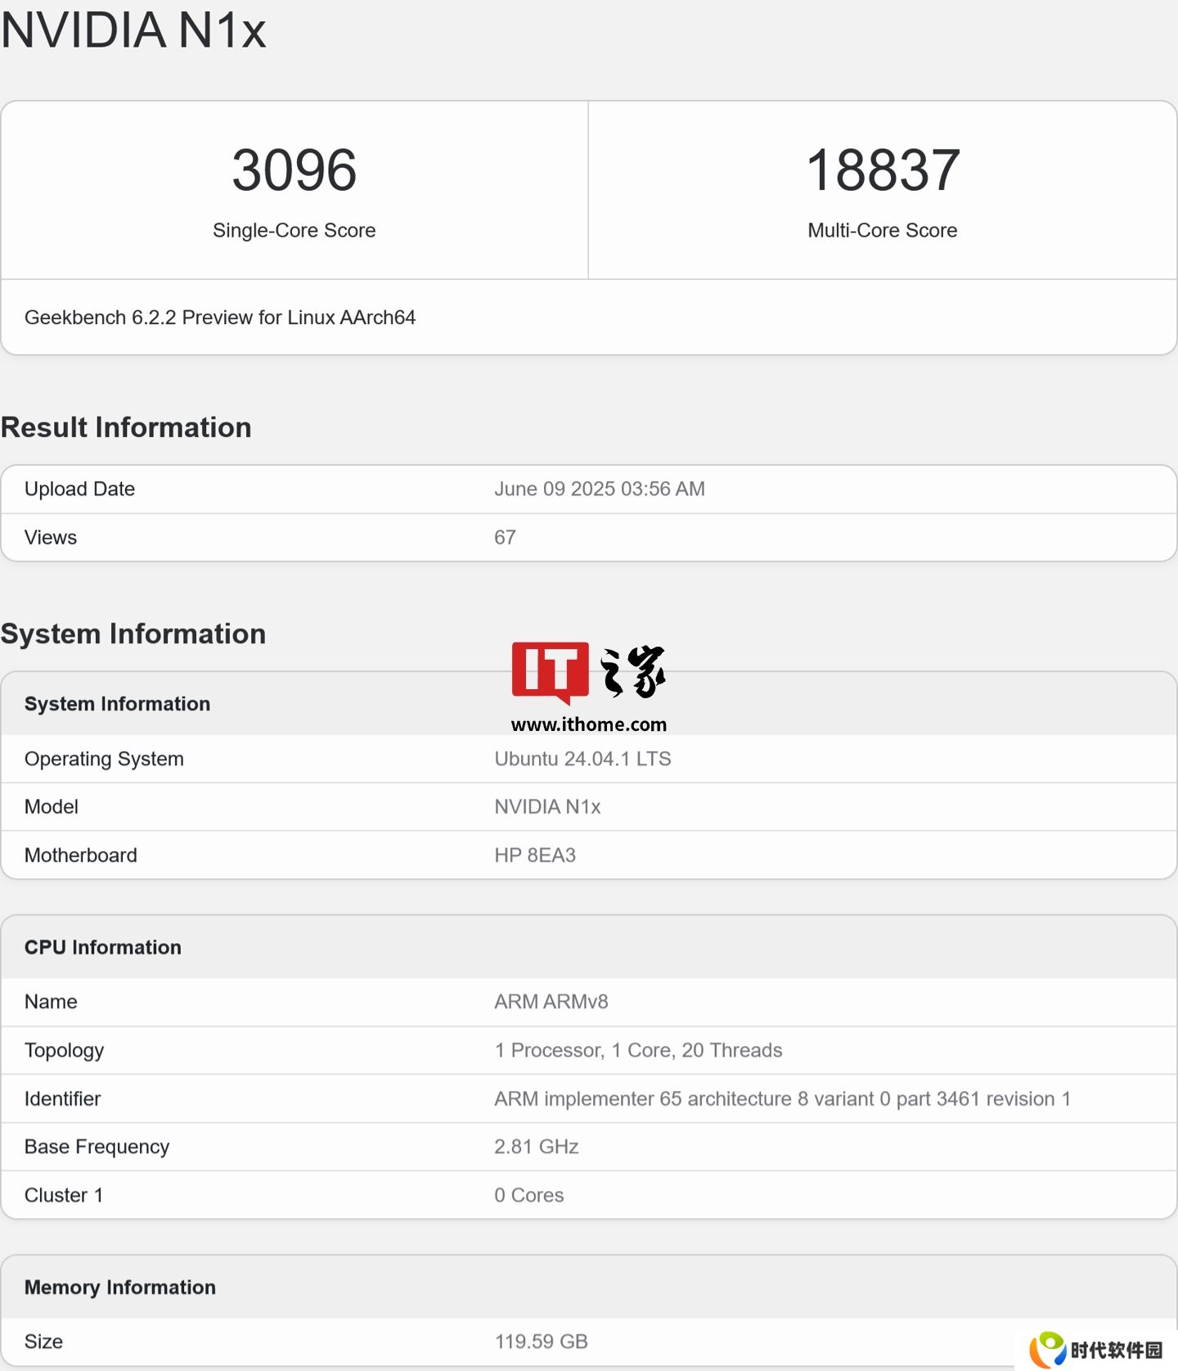
Task: Select the Model value NVIDIA N1x
Action: tap(547, 807)
